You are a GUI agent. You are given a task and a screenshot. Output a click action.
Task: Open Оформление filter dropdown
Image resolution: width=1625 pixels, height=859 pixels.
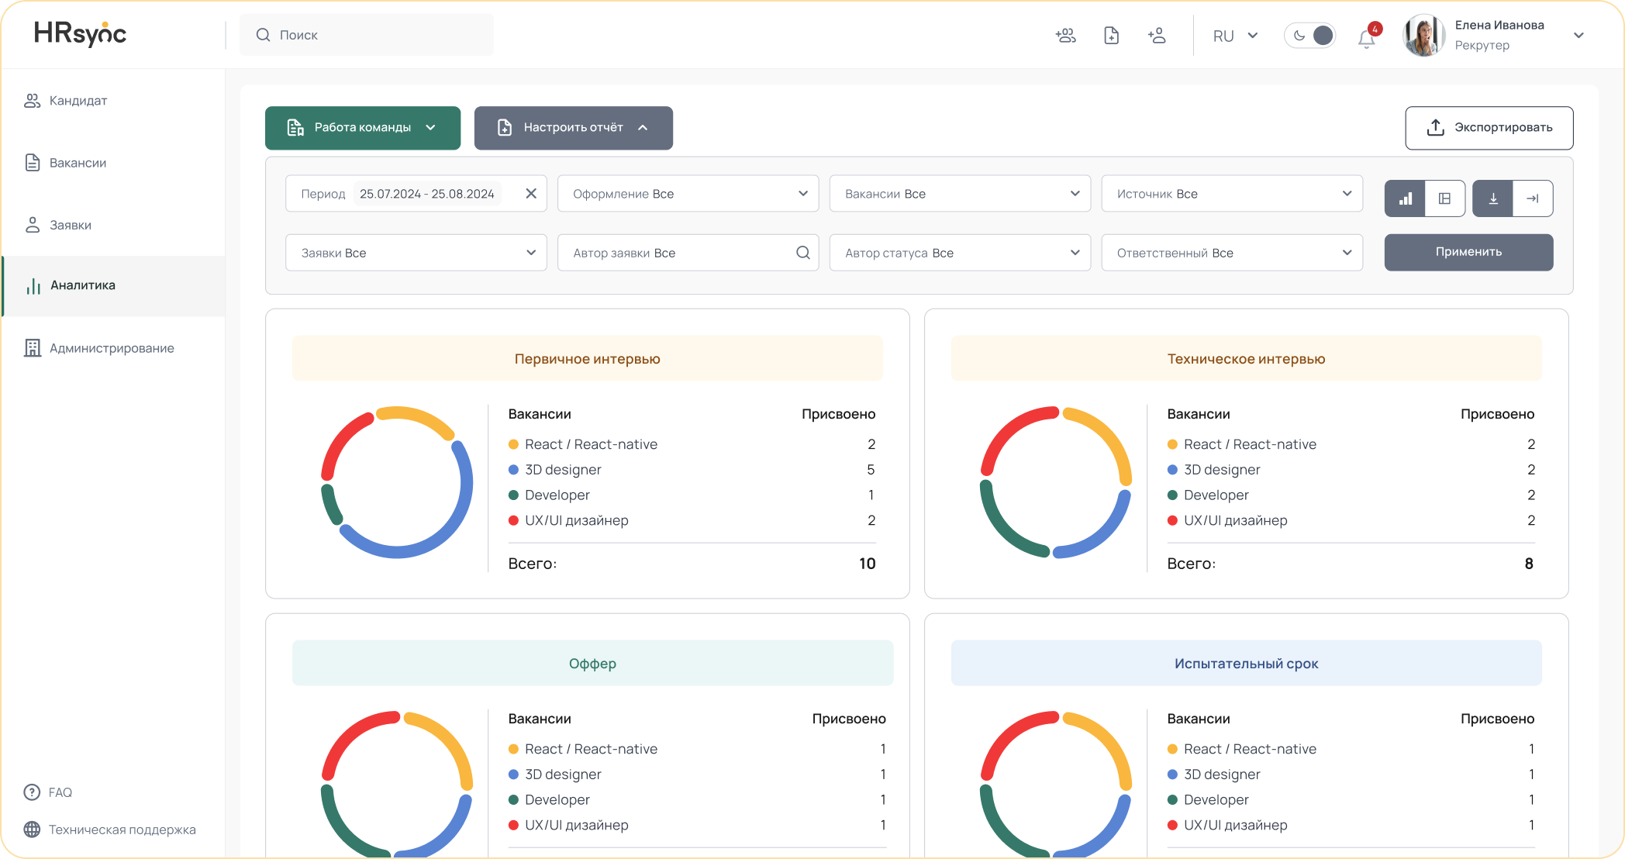(x=688, y=194)
